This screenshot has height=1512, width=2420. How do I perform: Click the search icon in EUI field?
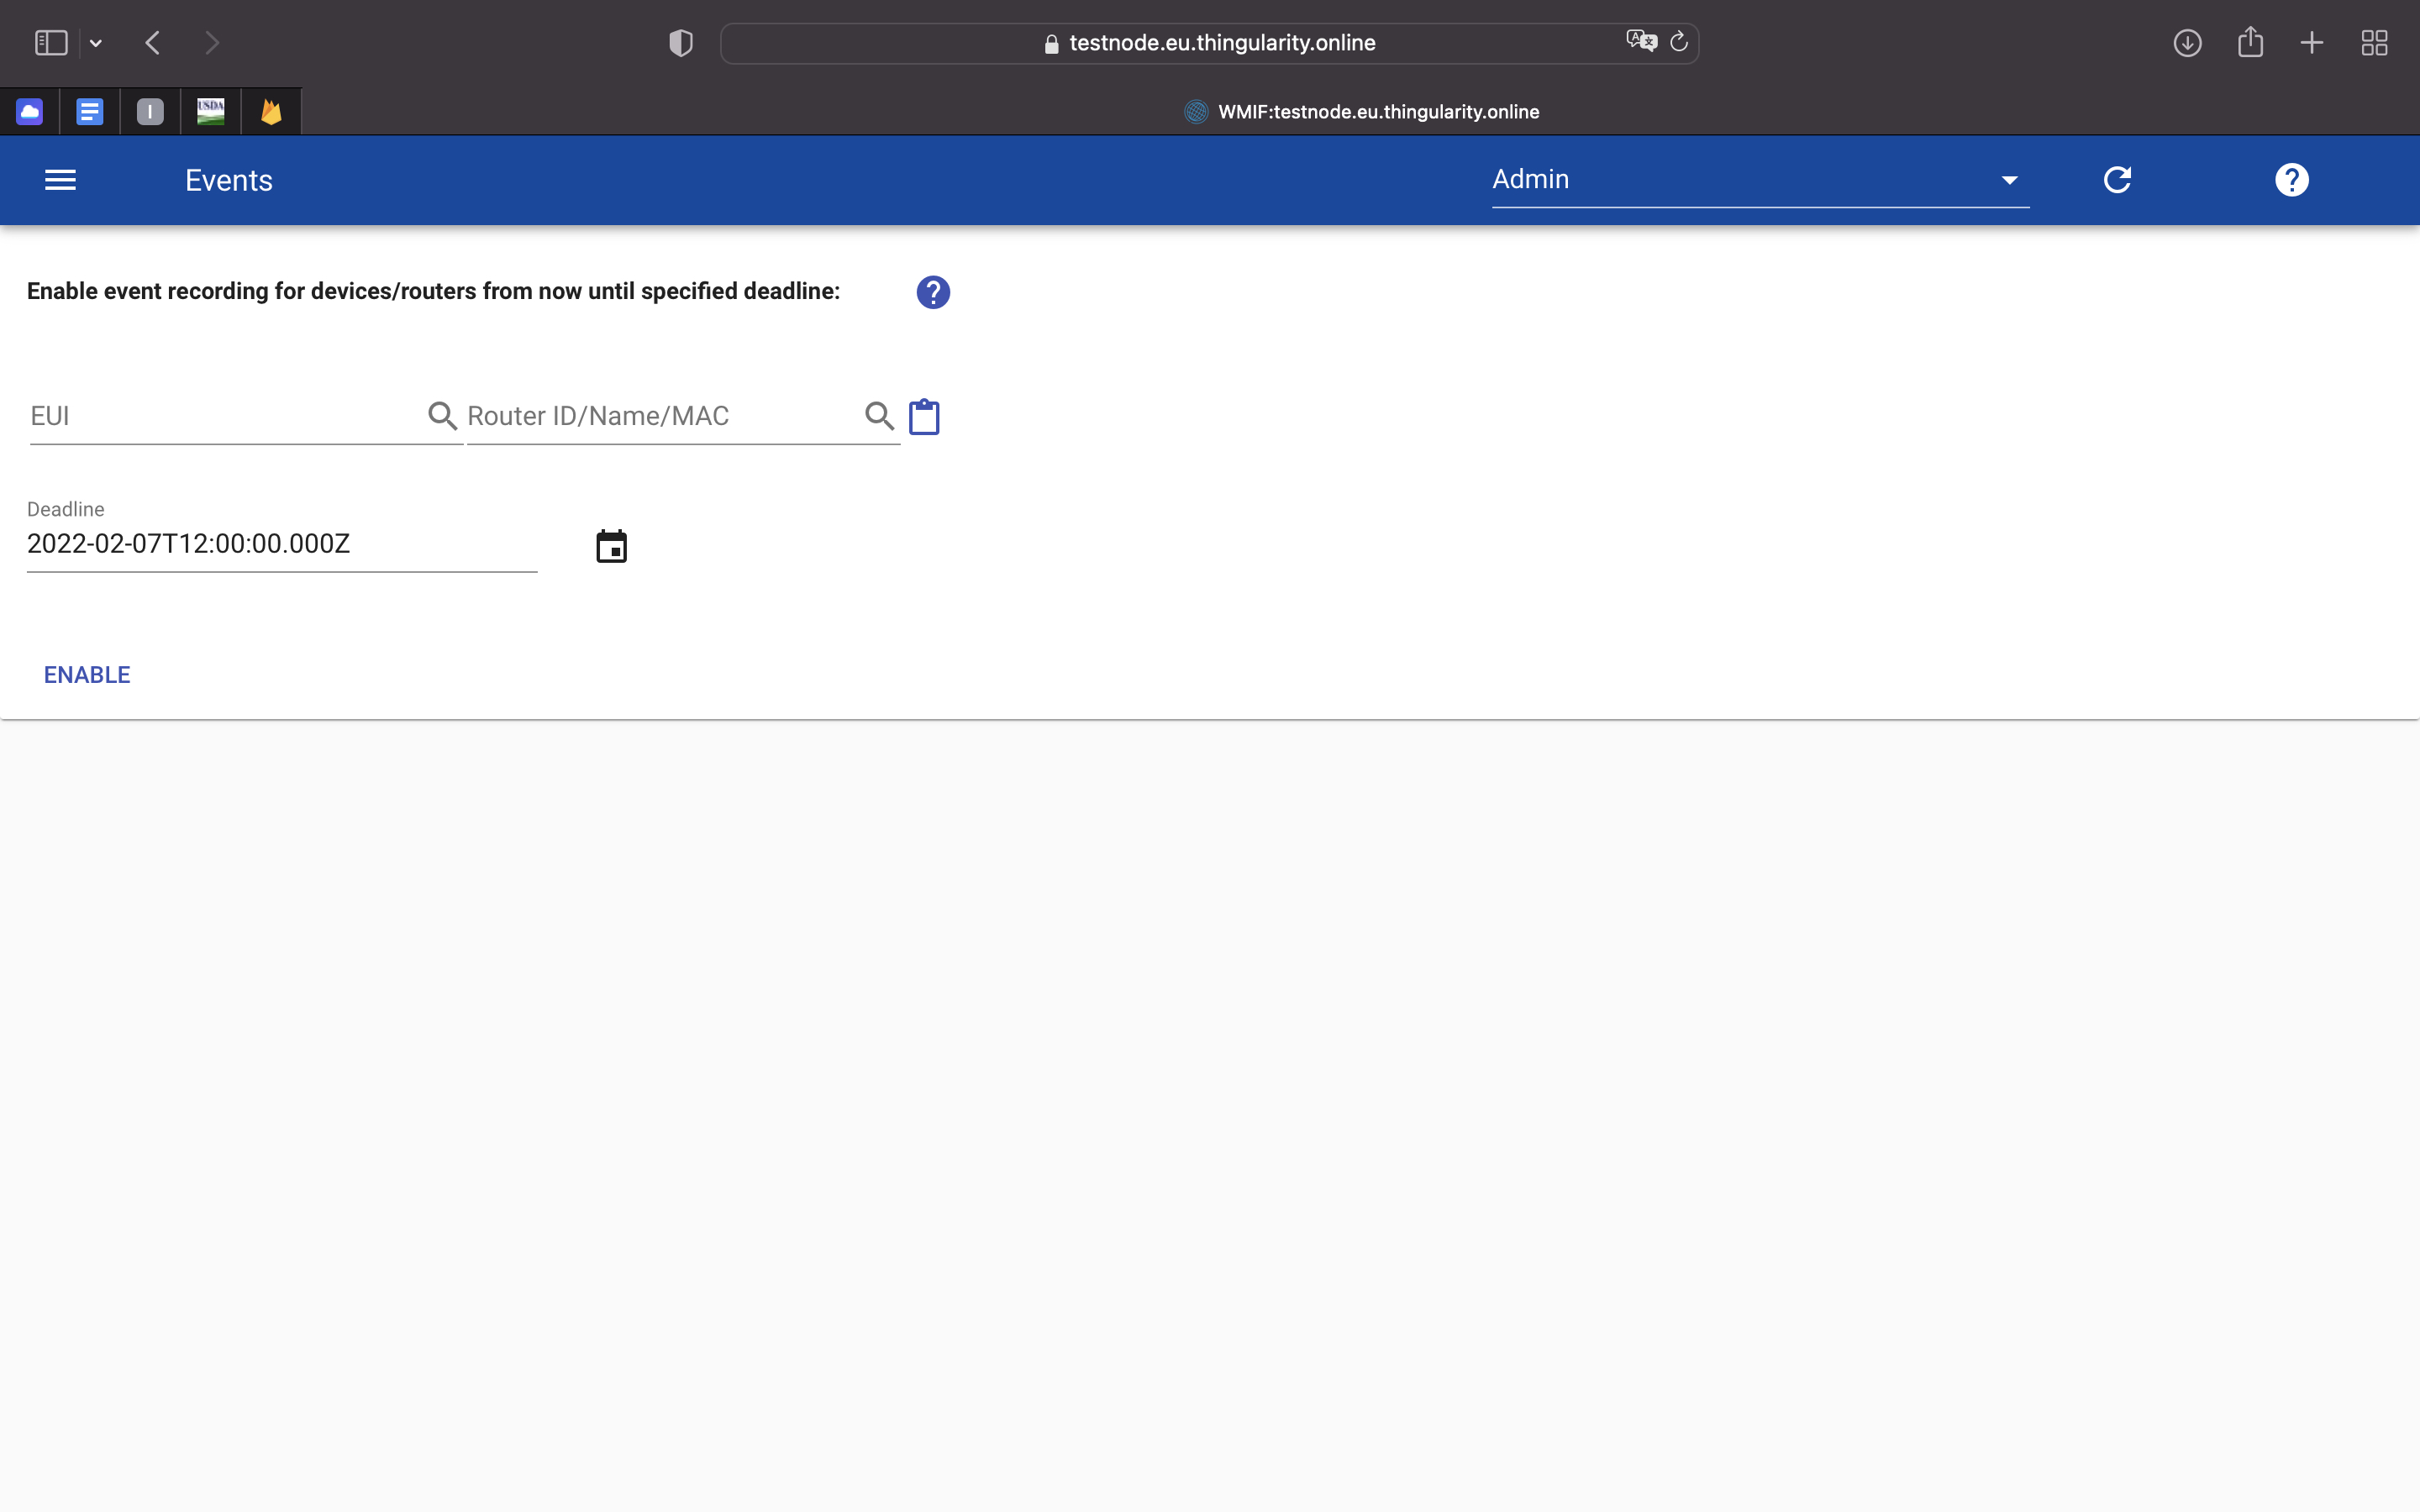[442, 415]
